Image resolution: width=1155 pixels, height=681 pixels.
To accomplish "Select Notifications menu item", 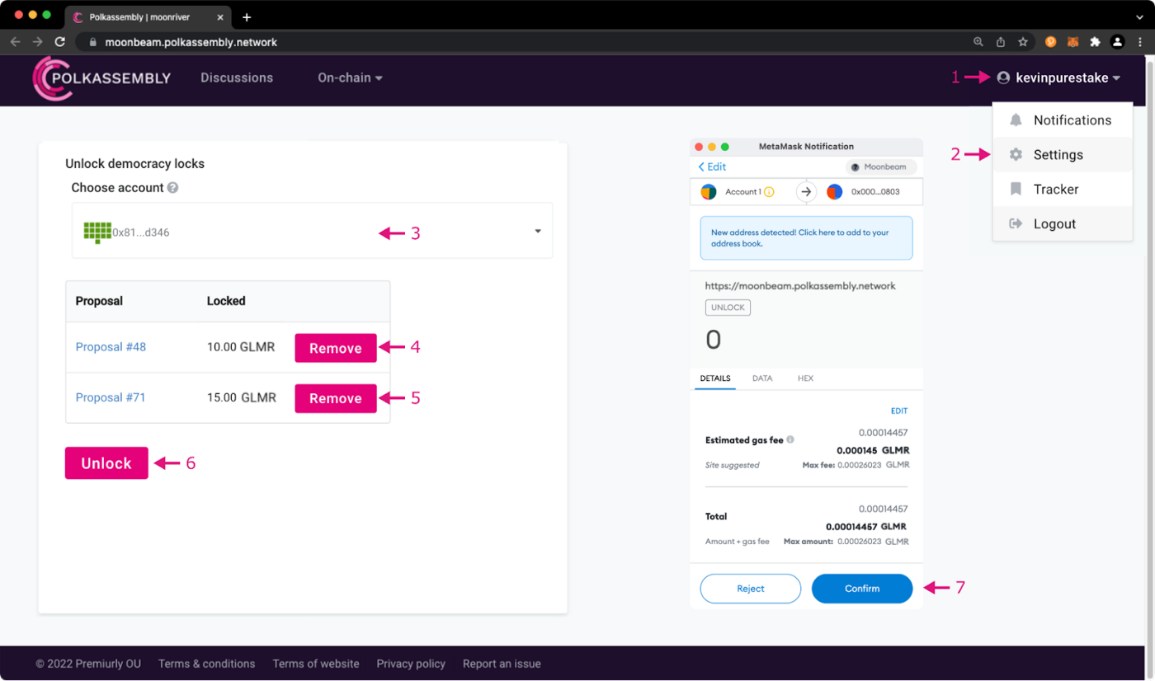I will click(1063, 120).
